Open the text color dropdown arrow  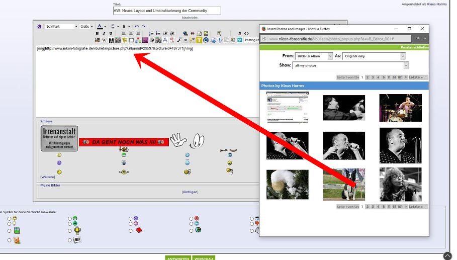pos(105,27)
